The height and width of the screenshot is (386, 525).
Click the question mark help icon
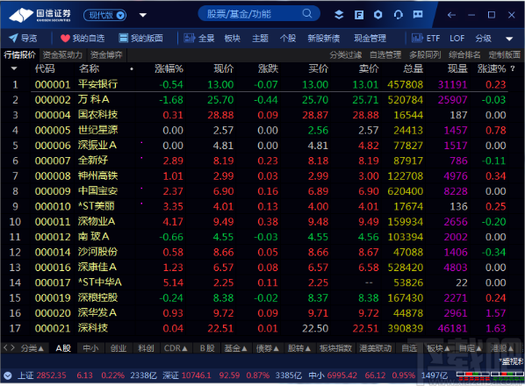click(x=513, y=68)
